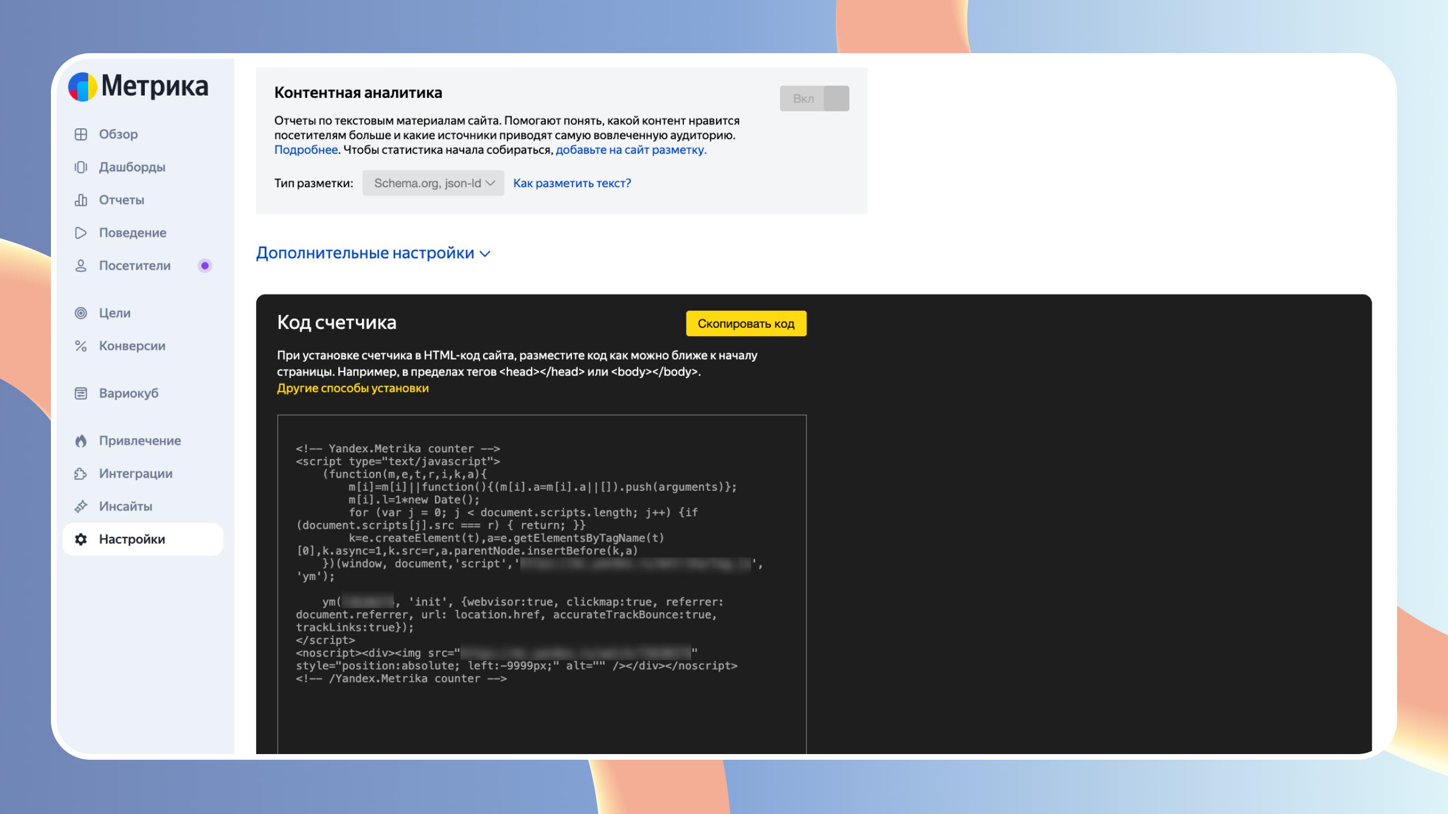The width and height of the screenshot is (1448, 814).
Task: Click the Конверсии percent icon
Action: (x=81, y=345)
